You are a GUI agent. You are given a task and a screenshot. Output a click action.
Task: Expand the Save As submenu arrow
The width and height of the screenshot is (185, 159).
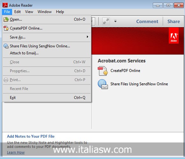coord(88,37)
